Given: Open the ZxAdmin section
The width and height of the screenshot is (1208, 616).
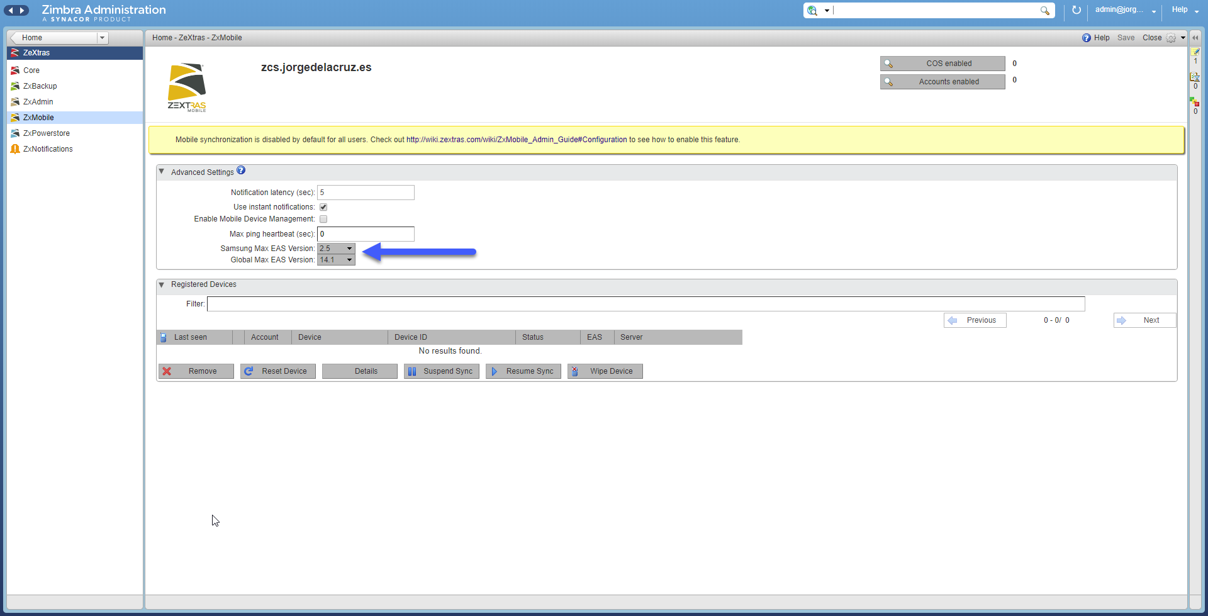Looking at the screenshot, I should coord(75,102).
